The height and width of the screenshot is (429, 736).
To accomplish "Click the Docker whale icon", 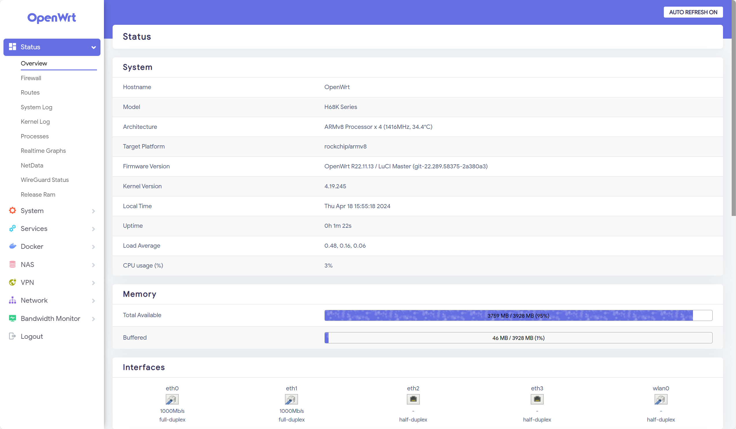I will pyautogui.click(x=12, y=246).
